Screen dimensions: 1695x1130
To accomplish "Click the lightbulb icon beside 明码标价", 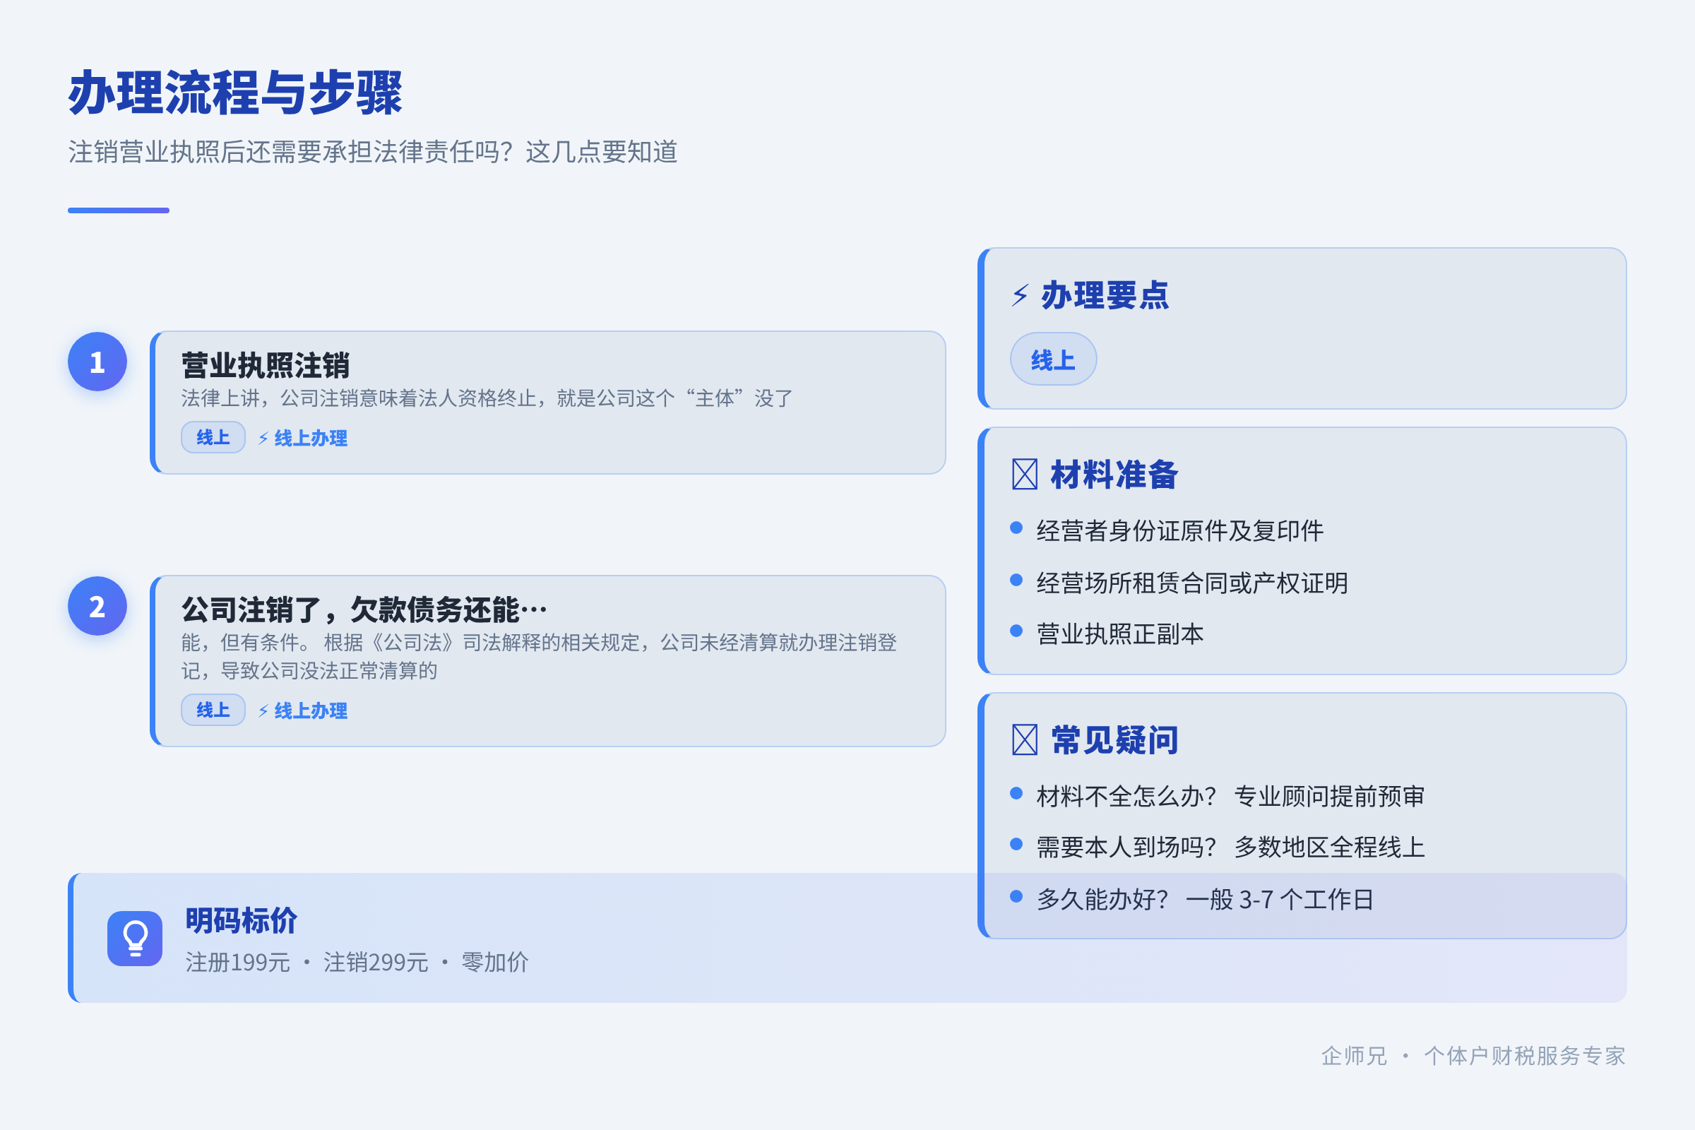I will point(135,939).
